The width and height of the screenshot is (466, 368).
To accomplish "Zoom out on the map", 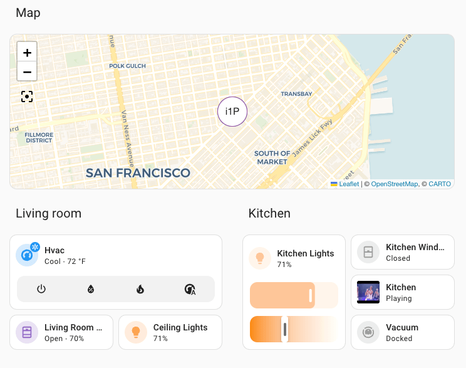I will (x=27, y=71).
